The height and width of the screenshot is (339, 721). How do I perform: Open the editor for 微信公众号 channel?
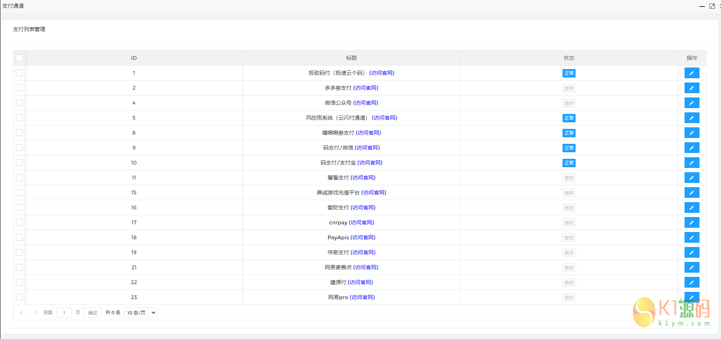click(691, 103)
